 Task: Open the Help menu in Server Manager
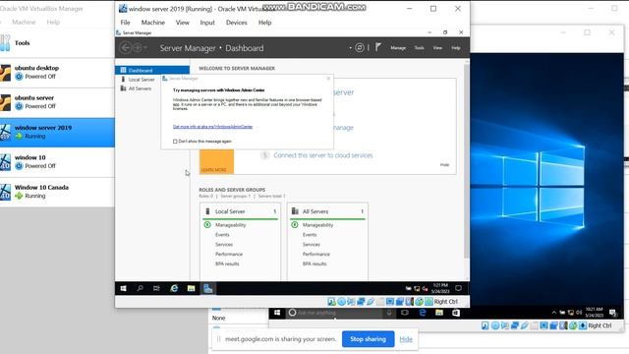pos(456,48)
